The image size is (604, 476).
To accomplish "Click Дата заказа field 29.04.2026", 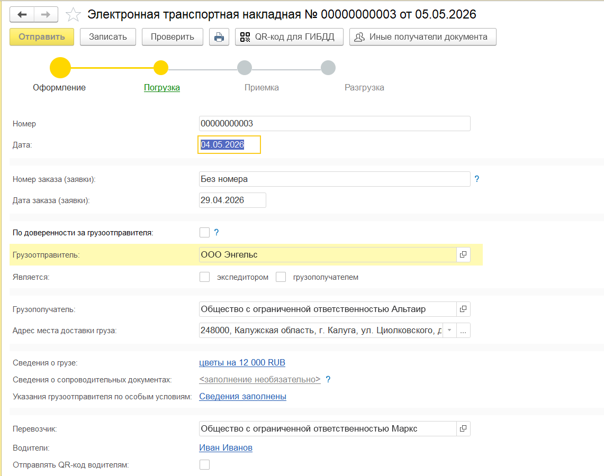I will click(x=232, y=200).
